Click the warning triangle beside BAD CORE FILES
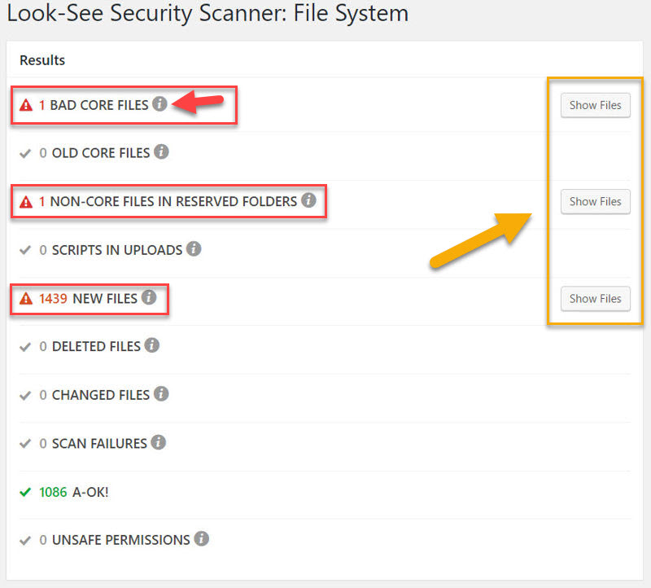 pos(24,104)
